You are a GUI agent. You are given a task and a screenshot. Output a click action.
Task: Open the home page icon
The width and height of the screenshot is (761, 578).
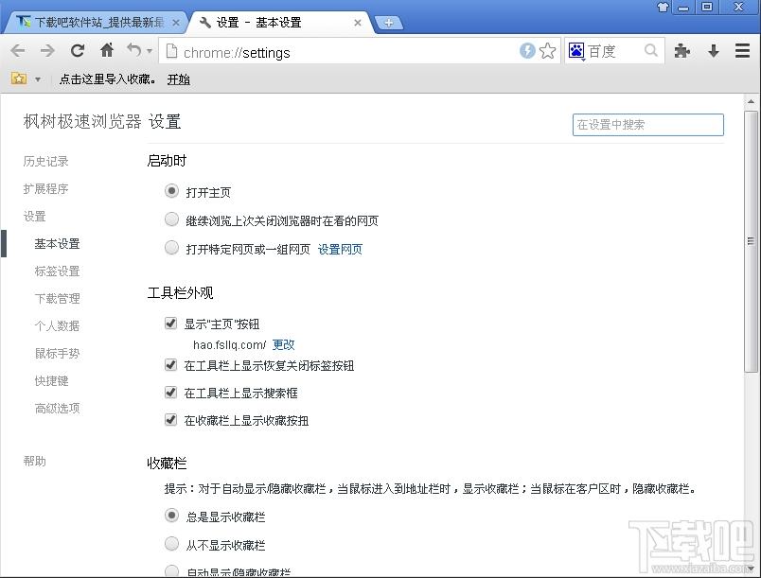tap(107, 50)
